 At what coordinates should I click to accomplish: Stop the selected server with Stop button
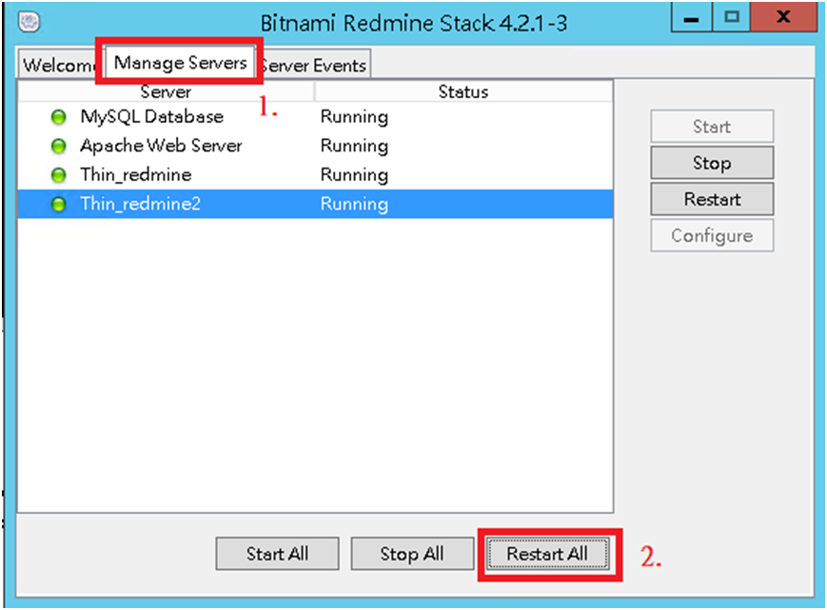point(712,163)
